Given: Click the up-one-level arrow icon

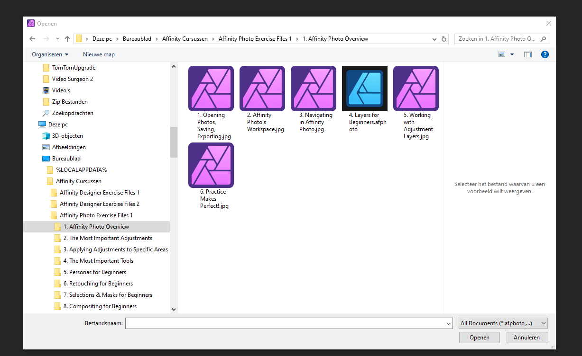Looking at the screenshot, I should point(67,39).
